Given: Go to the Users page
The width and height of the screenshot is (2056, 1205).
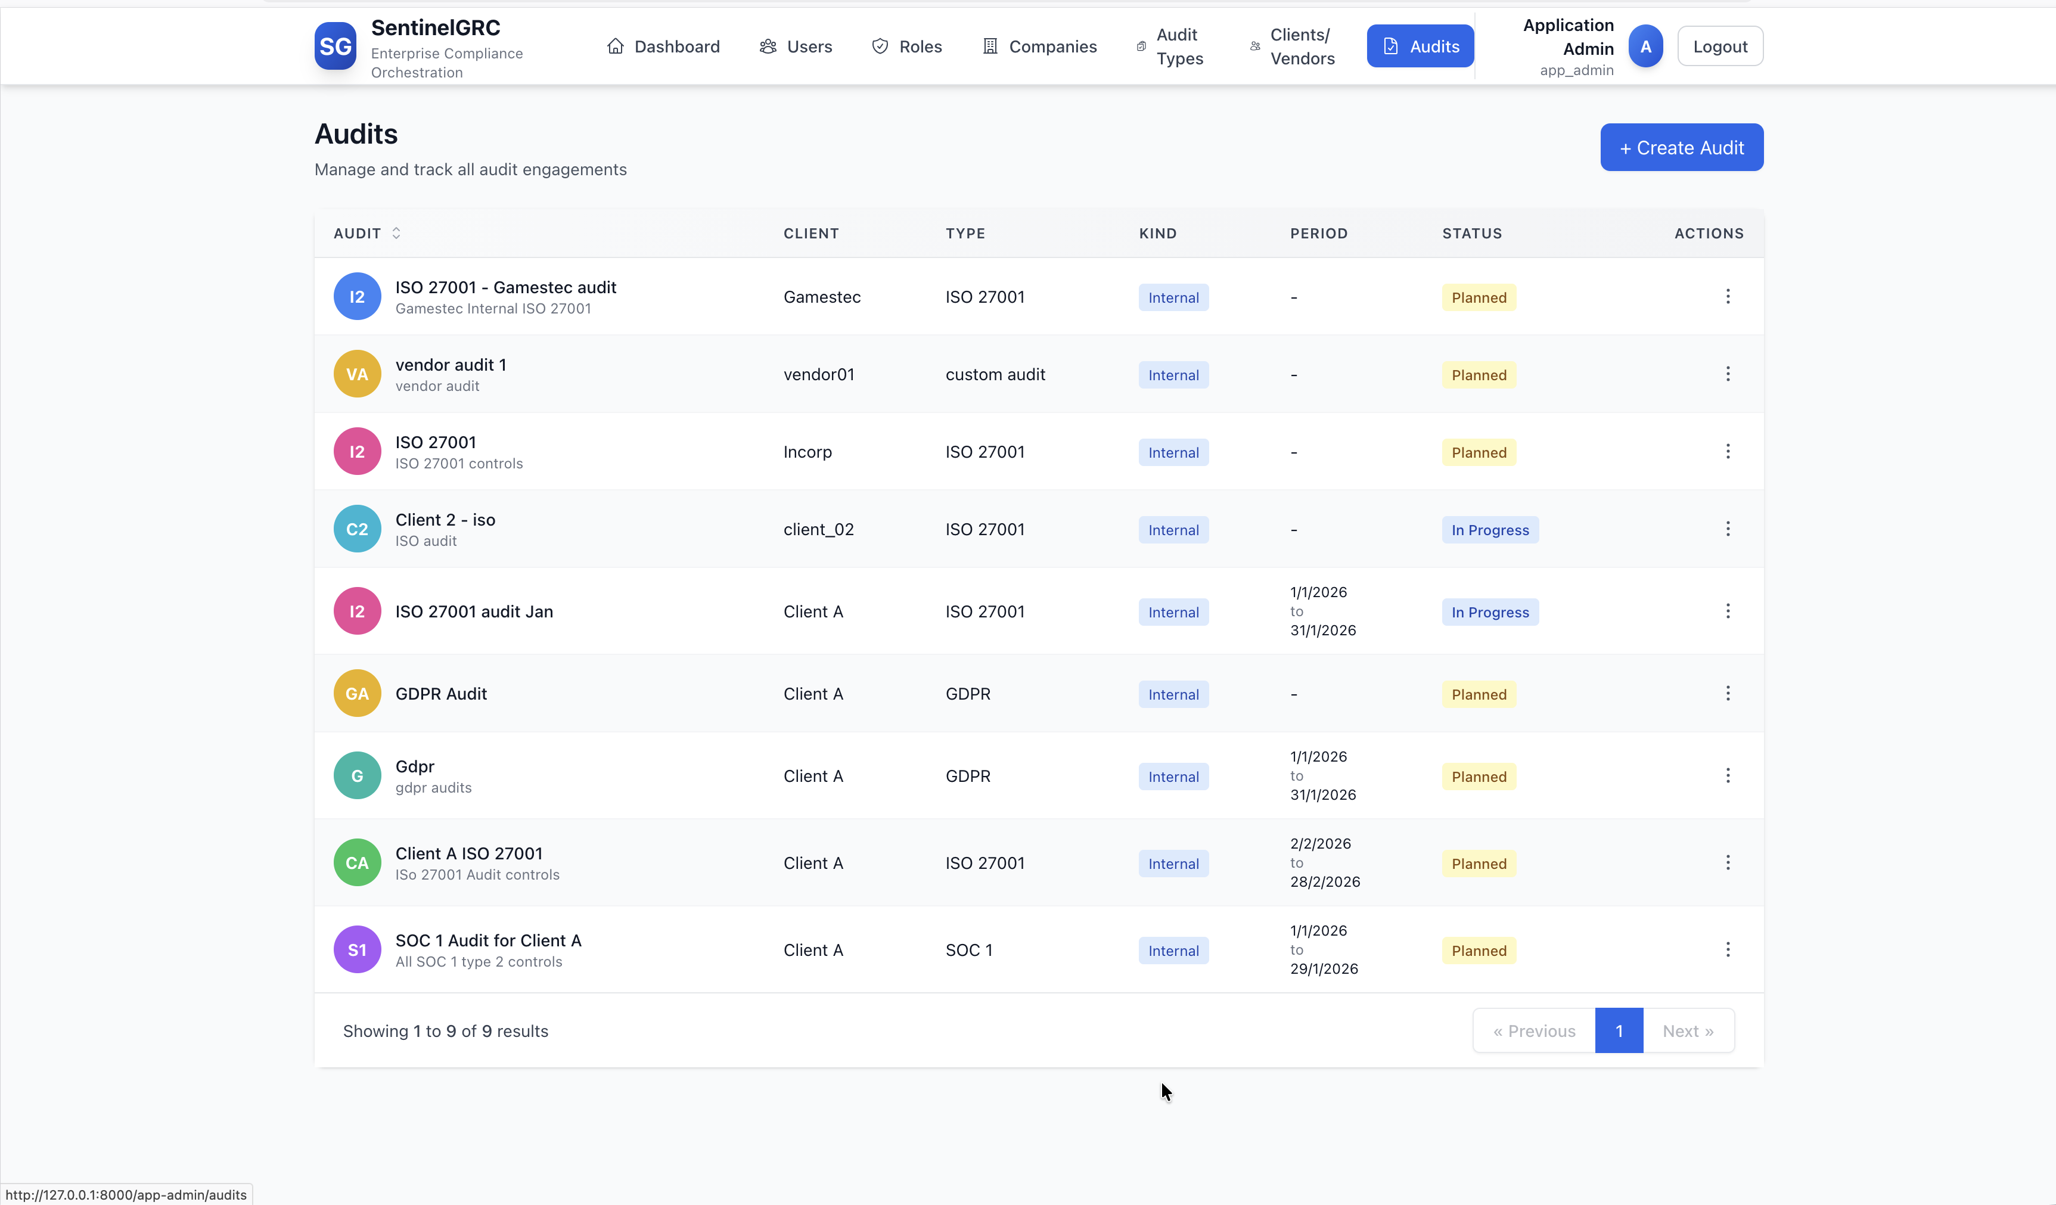Looking at the screenshot, I should [x=796, y=46].
